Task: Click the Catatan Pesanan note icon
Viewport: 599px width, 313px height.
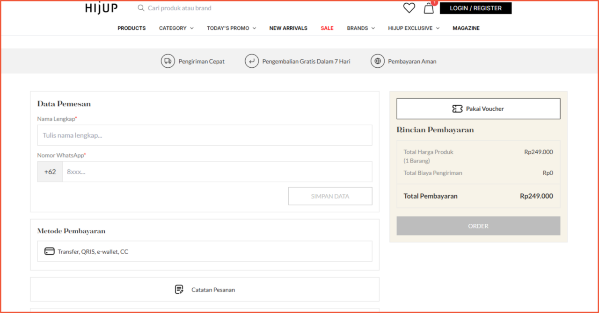Action: [x=179, y=290]
